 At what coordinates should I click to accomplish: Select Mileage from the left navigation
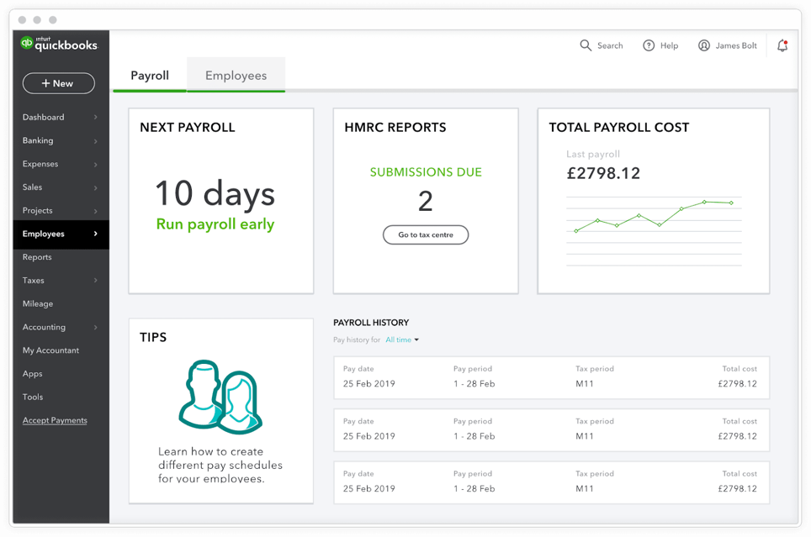click(x=38, y=303)
